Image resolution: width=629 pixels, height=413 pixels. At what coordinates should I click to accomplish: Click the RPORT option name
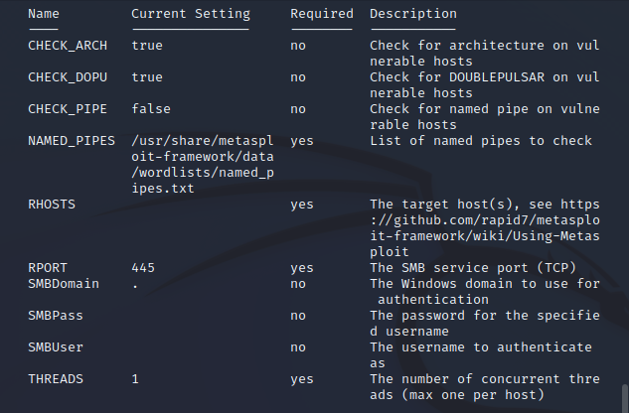pyautogui.click(x=48, y=268)
